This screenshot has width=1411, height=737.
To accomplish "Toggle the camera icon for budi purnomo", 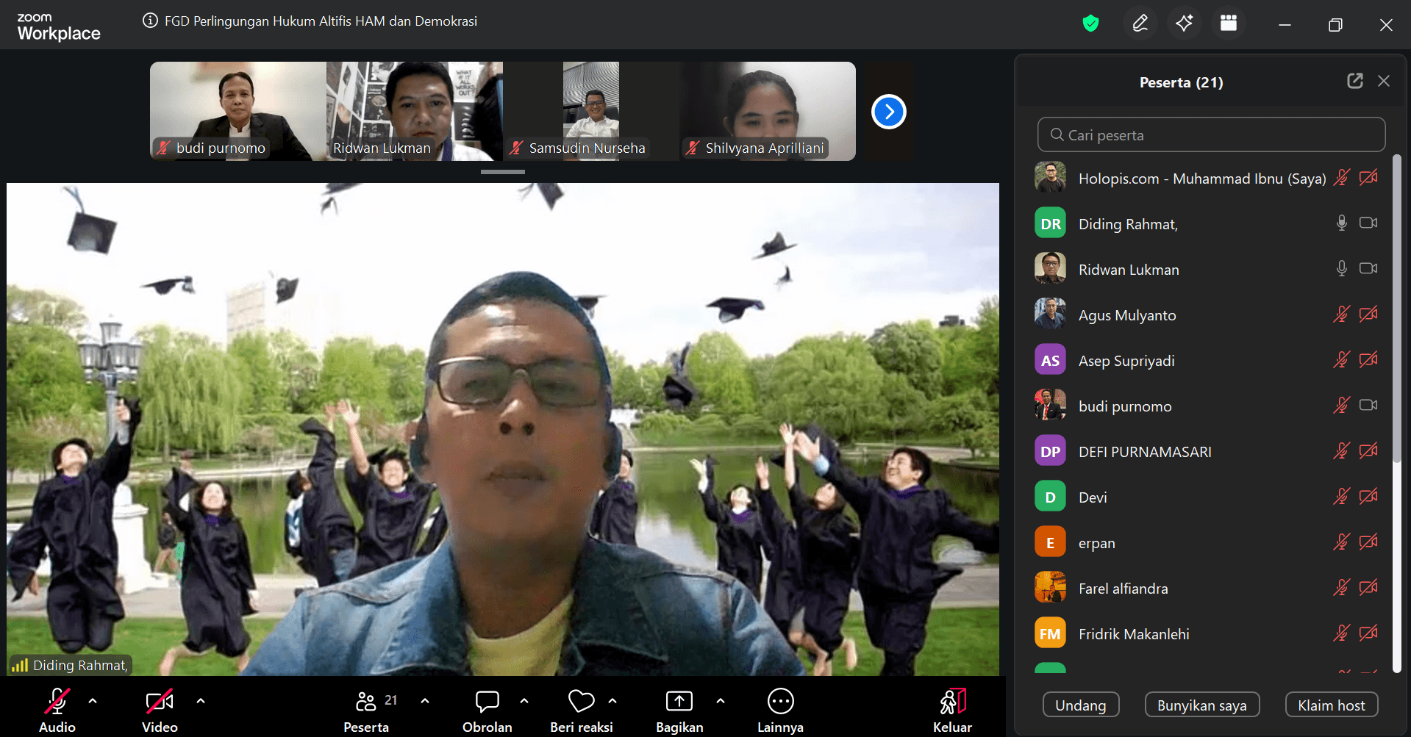I will [1368, 405].
